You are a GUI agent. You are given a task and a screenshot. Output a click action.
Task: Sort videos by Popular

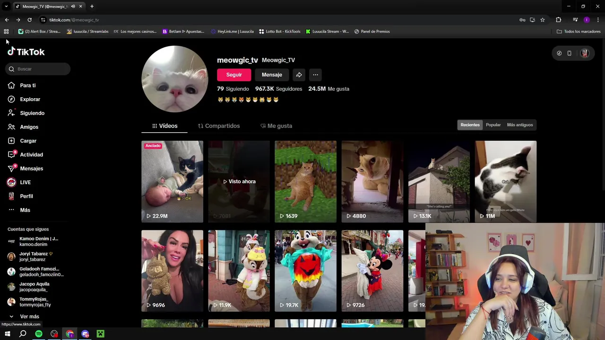point(493,125)
